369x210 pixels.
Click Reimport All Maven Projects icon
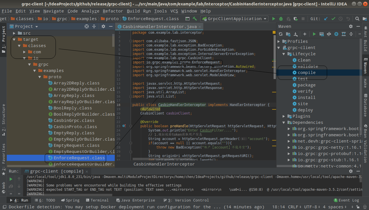[x=281, y=34]
